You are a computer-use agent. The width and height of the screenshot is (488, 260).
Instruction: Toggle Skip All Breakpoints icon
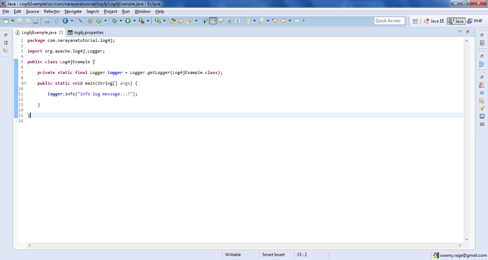coord(80,21)
